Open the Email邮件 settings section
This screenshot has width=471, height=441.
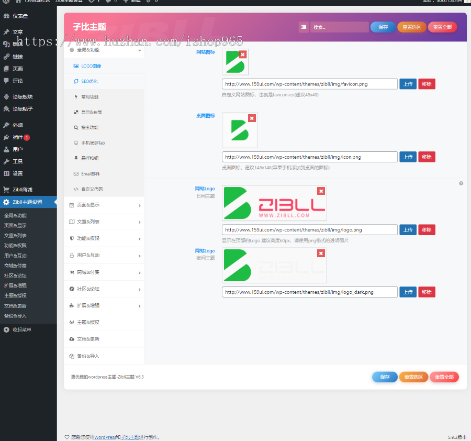(x=104, y=174)
